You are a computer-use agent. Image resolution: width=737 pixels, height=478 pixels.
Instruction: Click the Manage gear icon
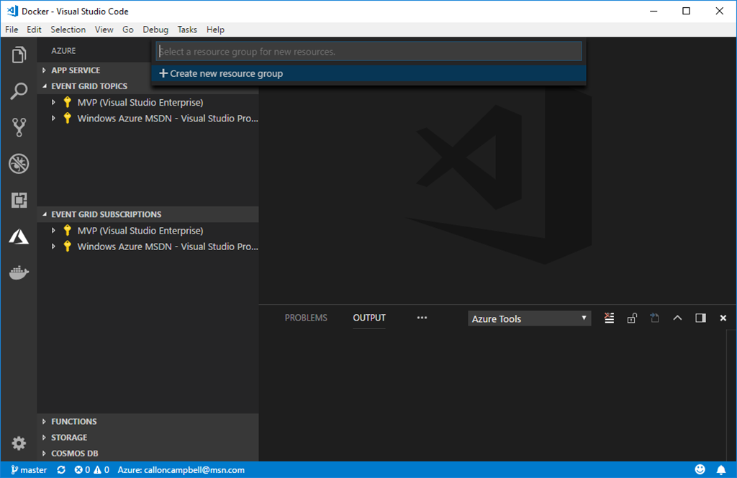pos(19,443)
